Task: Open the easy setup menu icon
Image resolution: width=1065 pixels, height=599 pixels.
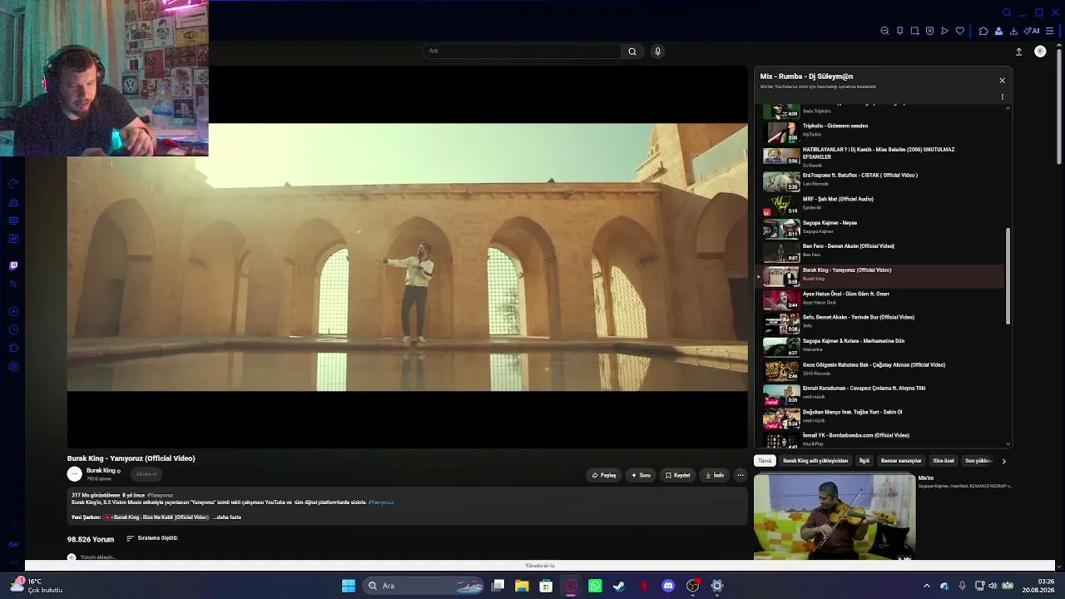Action: (x=1050, y=31)
